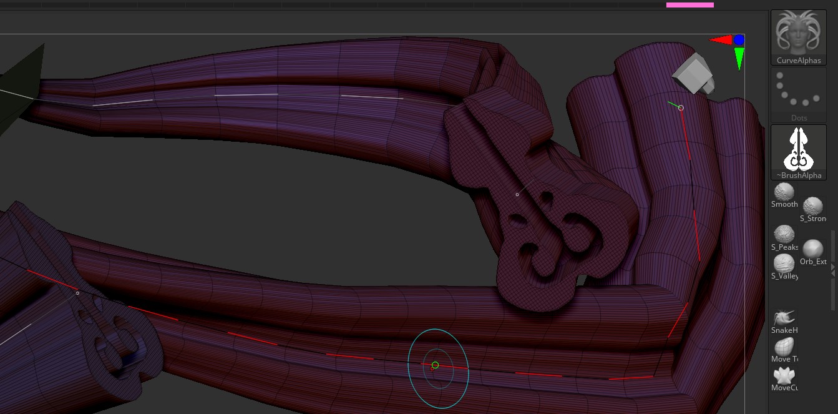The image size is (838, 414).
Task: Select the MoveCurve brush
Action: tap(784, 378)
